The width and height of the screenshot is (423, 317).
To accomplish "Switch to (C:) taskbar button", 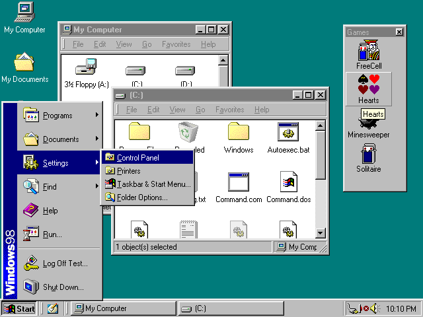I will tap(231, 308).
